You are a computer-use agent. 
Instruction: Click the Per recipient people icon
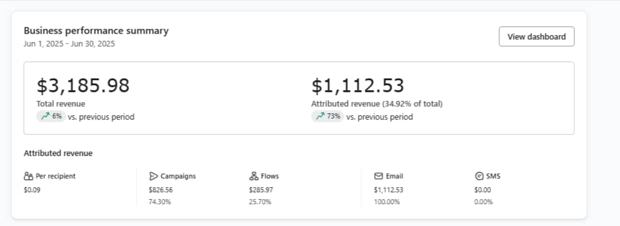click(28, 176)
